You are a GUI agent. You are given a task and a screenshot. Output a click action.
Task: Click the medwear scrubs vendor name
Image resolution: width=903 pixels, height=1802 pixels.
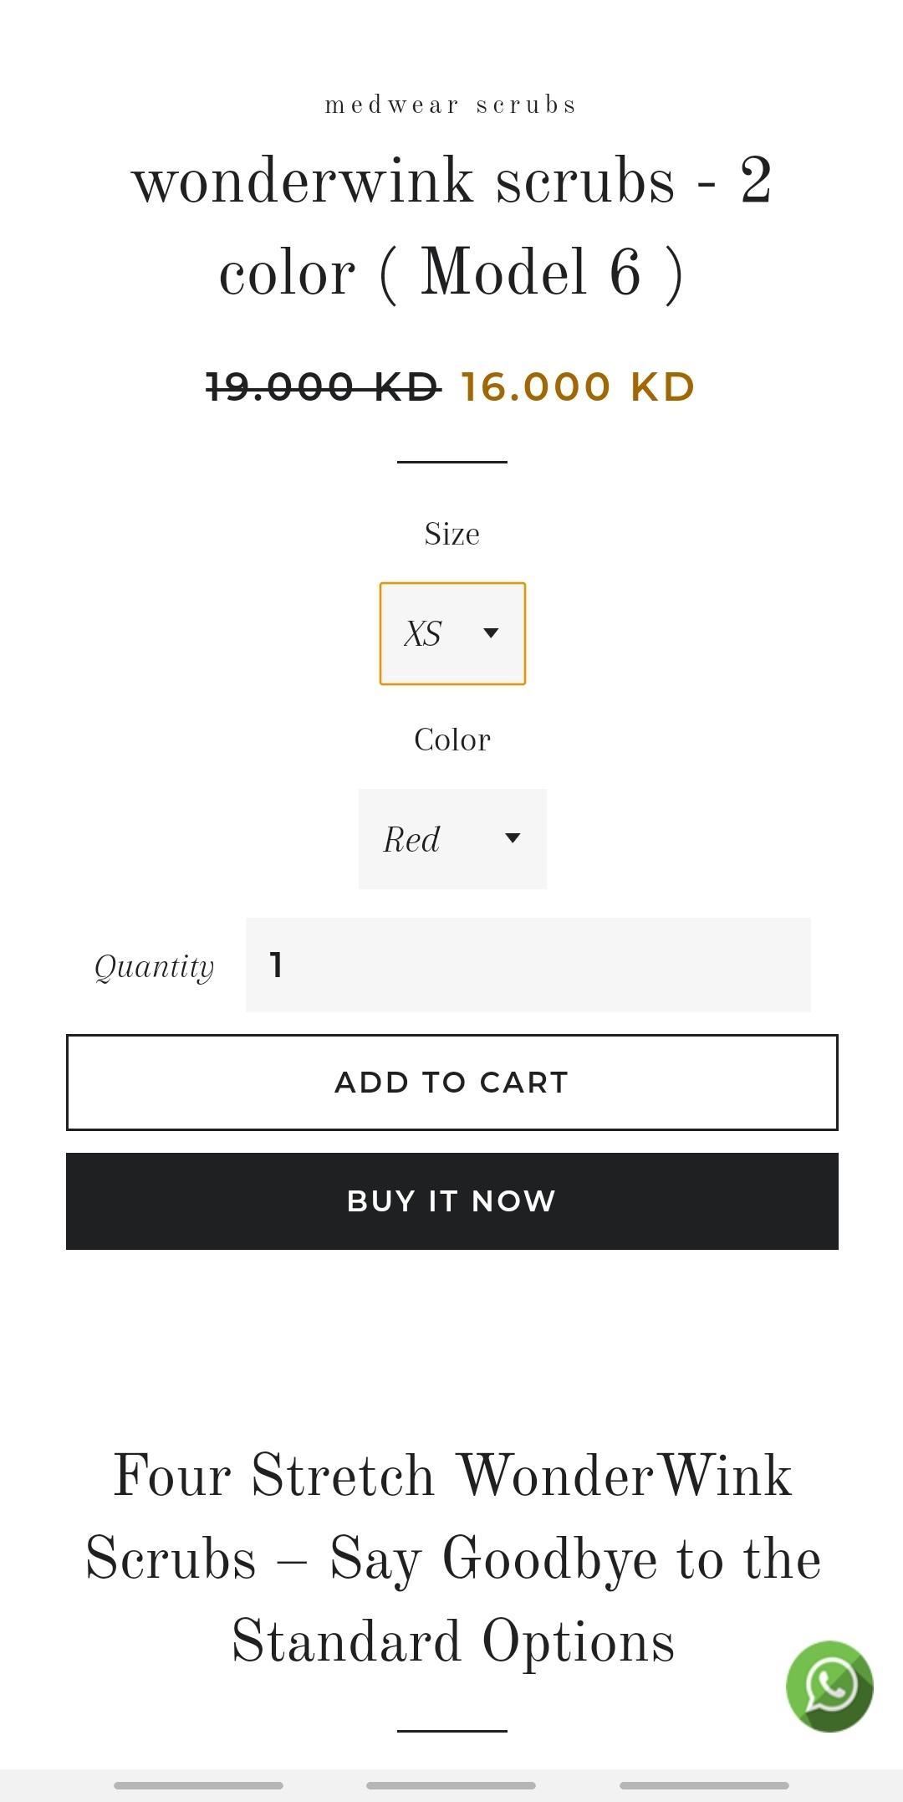point(451,105)
